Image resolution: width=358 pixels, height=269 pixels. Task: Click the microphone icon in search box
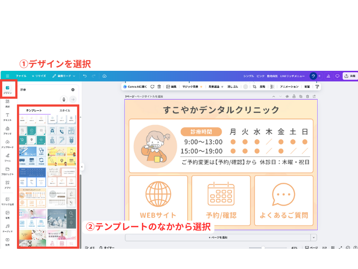pyautogui.click(x=64, y=99)
